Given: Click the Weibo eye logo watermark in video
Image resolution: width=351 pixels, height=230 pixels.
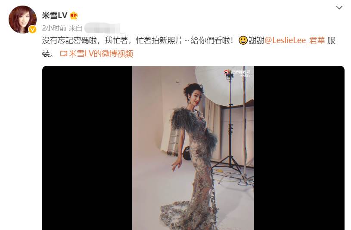Looking at the screenshot, I should click(x=227, y=72).
